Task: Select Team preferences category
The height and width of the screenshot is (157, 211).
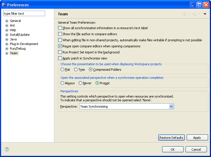Action: 14,53
